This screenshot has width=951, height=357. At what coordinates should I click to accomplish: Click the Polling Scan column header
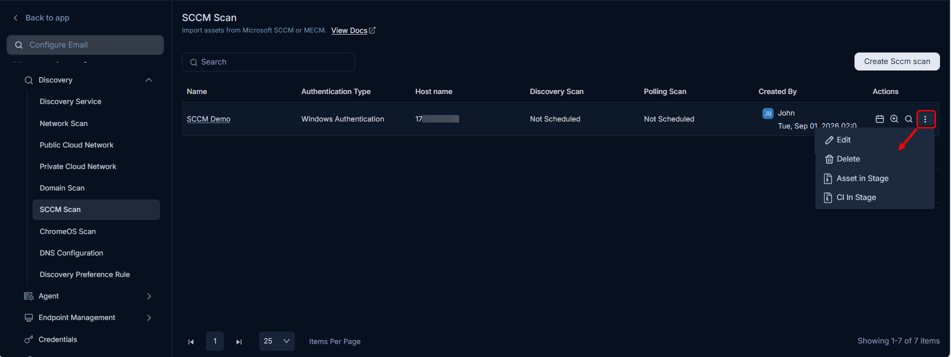point(665,91)
